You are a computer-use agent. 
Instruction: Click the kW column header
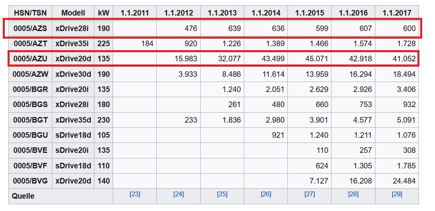click(x=104, y=13)
